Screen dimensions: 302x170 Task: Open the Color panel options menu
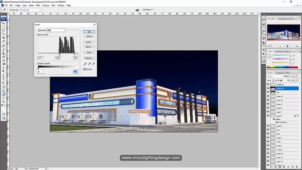(300, 52)
